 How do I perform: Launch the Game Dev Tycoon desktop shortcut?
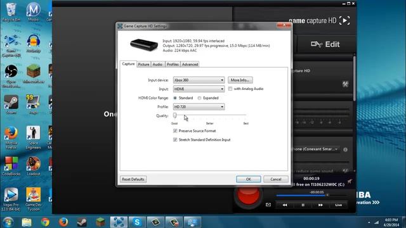[33, 199]
